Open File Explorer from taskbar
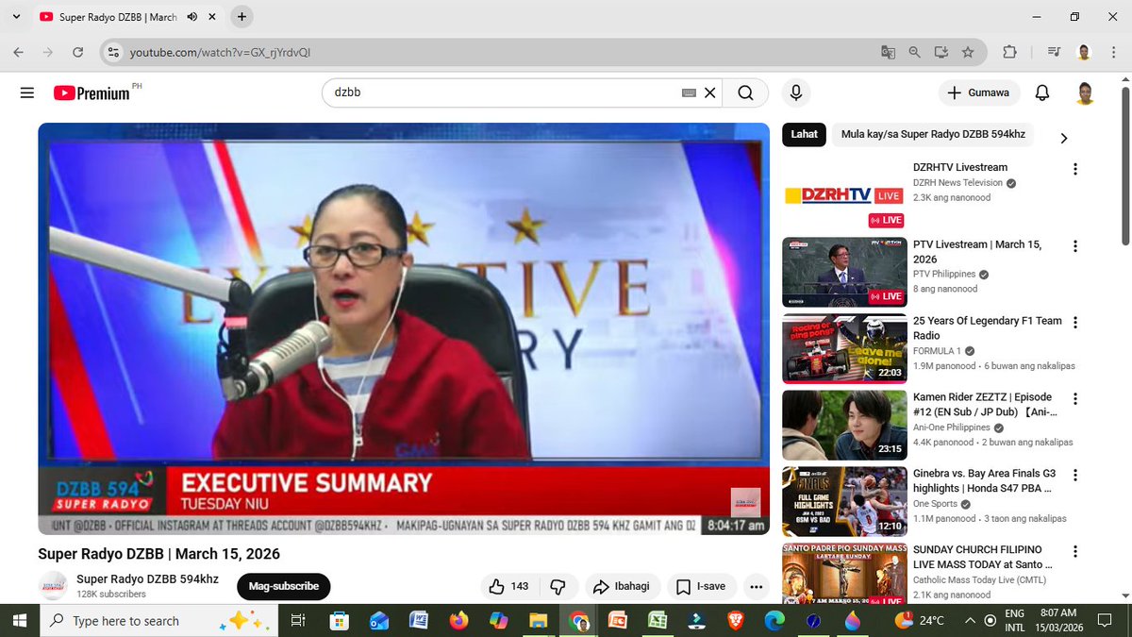The image size is (1132, 637). (538, 620)
